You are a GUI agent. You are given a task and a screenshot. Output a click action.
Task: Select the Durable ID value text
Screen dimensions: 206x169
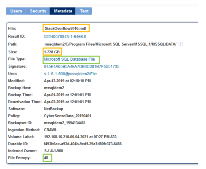point(83,144)
